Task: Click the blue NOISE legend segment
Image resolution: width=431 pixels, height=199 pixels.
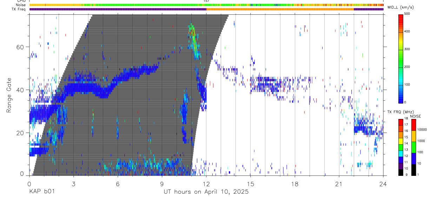Action: pos(413,158)
